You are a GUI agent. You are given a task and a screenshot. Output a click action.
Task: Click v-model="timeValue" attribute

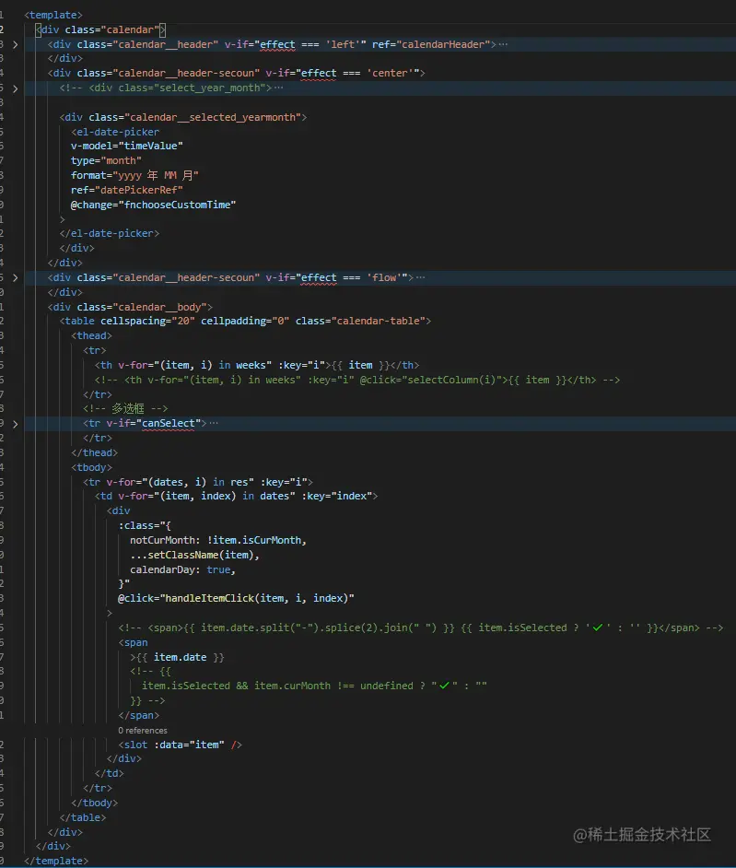tap(127, 146)
